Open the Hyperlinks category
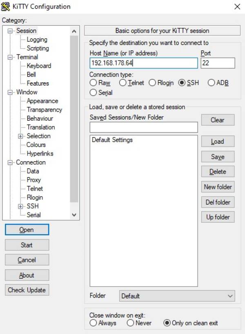 pos(40,153)
